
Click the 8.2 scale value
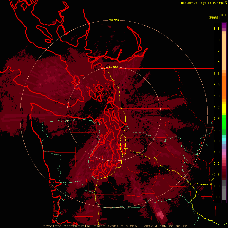coord(217,51)
